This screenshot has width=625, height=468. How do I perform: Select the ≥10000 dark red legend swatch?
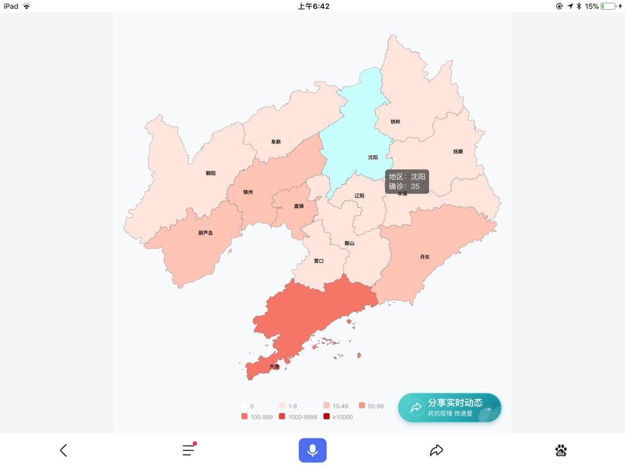pyautogui.click(x=326, y=417)
